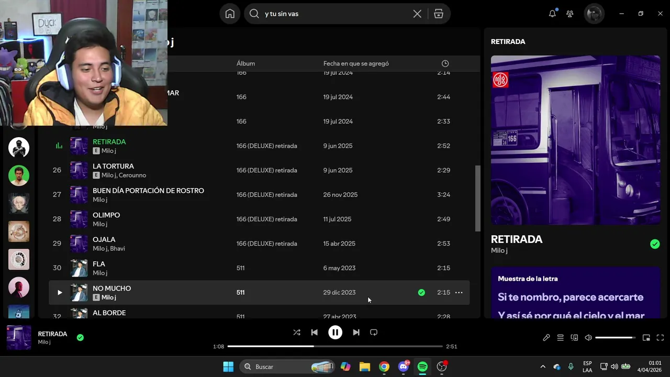Open the ESP LAA language switcher
The image size is (670, 377).
point(587,367)
